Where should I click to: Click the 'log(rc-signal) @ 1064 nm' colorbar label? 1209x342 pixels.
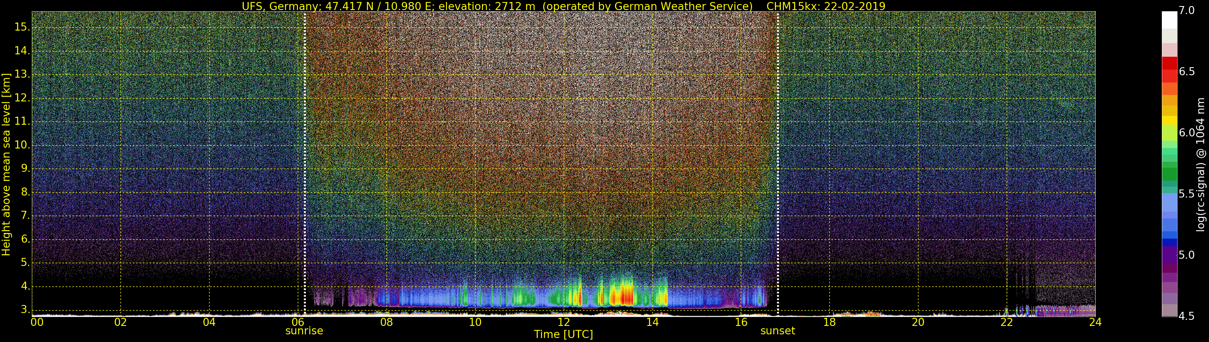click(x=1200, y=164)
